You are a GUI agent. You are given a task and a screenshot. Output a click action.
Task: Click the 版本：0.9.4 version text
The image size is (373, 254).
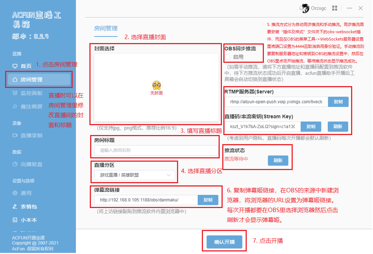tap(30, 36)
